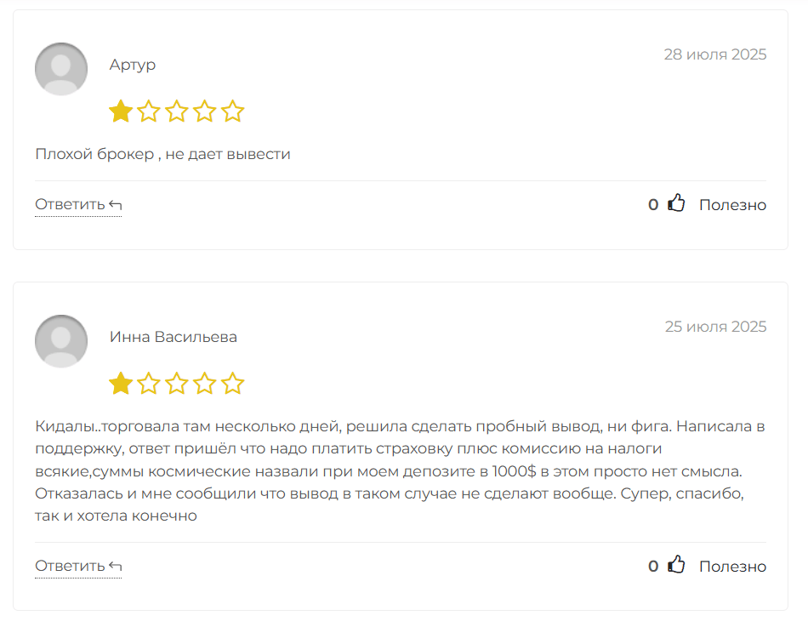This screenshot has height=627, width=808.
Task: Click the review text 'Плохой брокер'
Action: (x=94, y=154)
